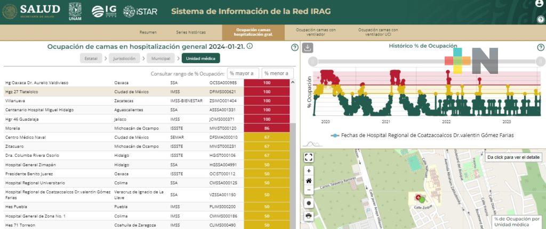Open Ocupación camas con ventilador UCI tab
The width and height of the screenshot is (546, 229).
point(378,32)
